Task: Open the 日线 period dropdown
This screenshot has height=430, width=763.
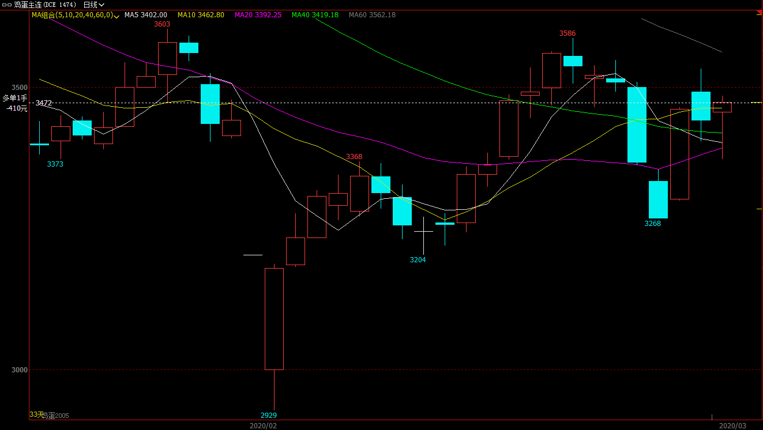Action: coord(94,5)
